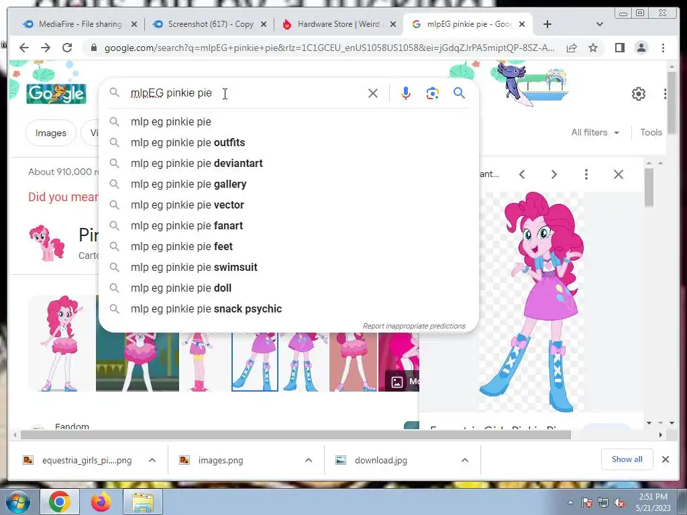
Task: Show the next image in preview panel
Action: point(553,174)
